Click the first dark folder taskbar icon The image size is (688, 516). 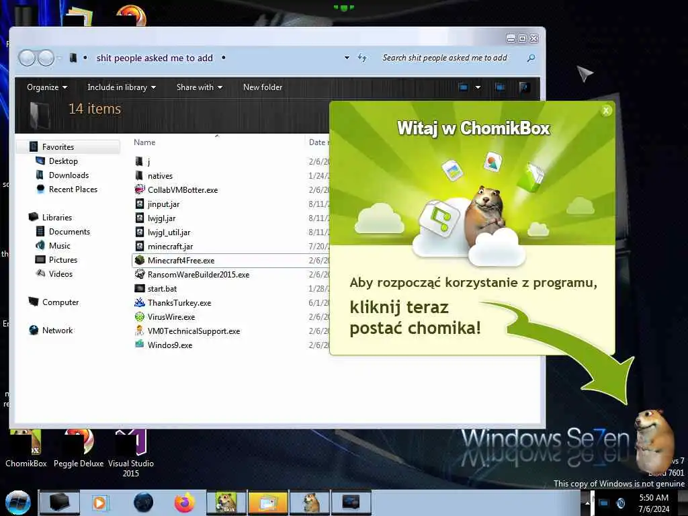pyautogui.click(x=60, y=503)
